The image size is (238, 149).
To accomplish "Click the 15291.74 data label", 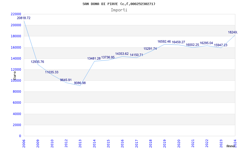I will [150, 49].
